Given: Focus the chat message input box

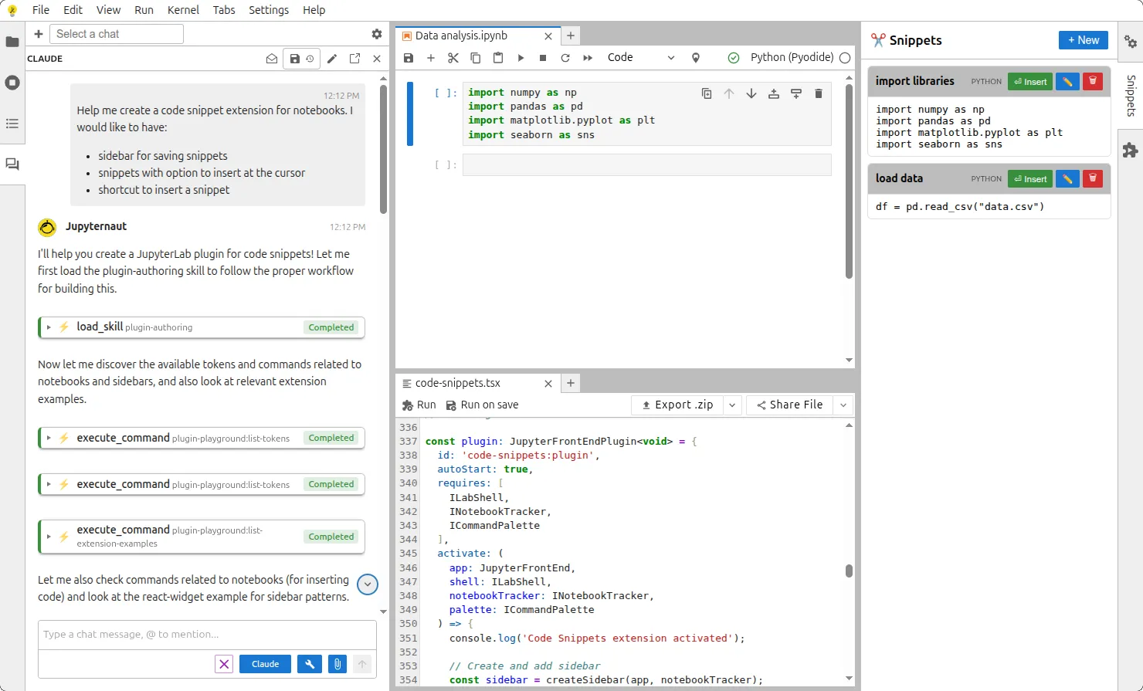Looking at the screenshot, I should (207, 635).
